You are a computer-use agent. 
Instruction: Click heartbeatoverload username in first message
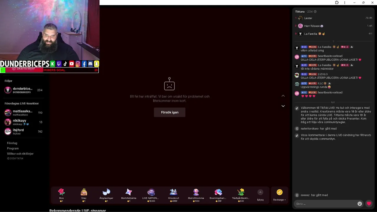point(330,56)
